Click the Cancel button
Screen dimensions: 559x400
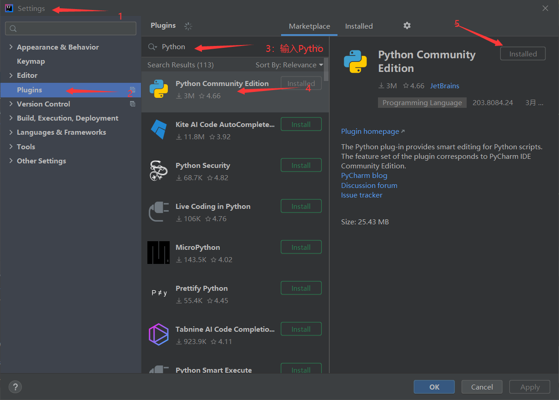[x=482, y=387]
